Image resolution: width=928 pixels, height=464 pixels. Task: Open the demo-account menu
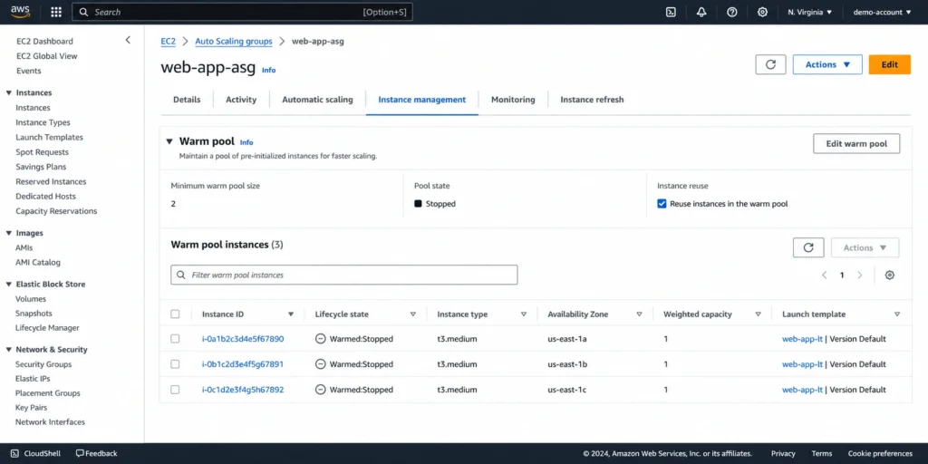(x=882, y=12)
